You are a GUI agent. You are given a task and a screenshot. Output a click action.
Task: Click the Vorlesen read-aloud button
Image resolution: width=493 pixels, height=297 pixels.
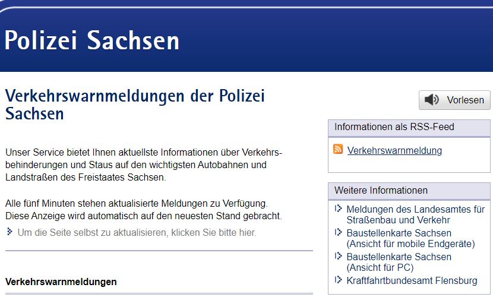pos(454,100)
